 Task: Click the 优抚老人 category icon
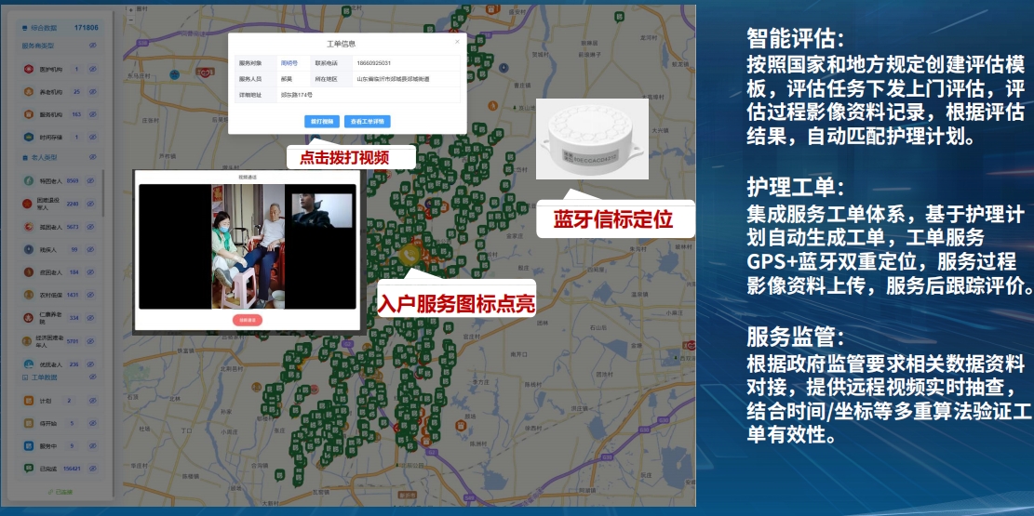click(28, 364)
